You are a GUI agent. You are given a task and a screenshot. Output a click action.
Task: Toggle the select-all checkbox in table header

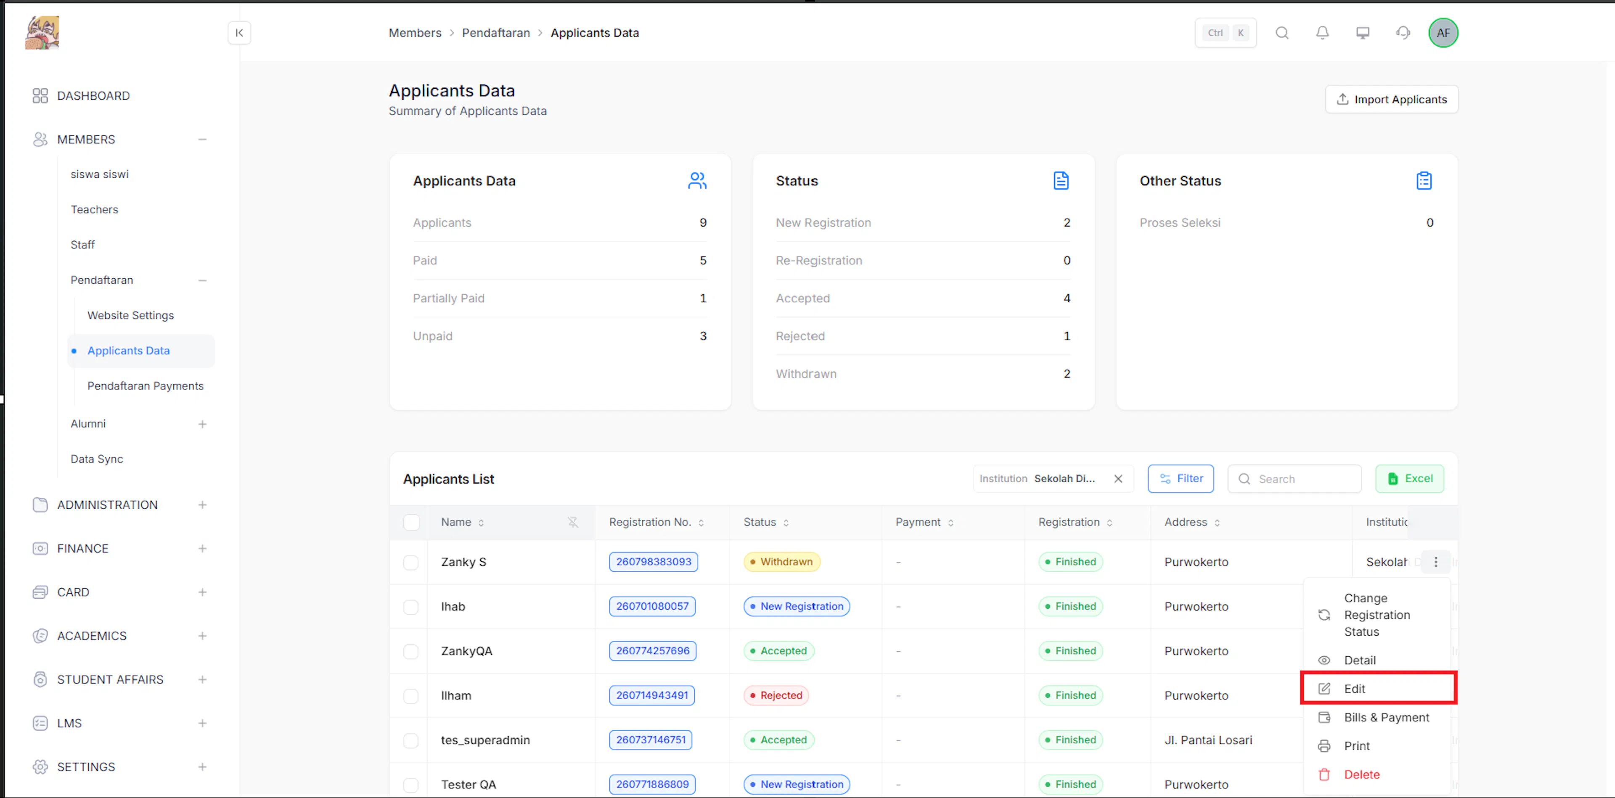click(411, 522)
